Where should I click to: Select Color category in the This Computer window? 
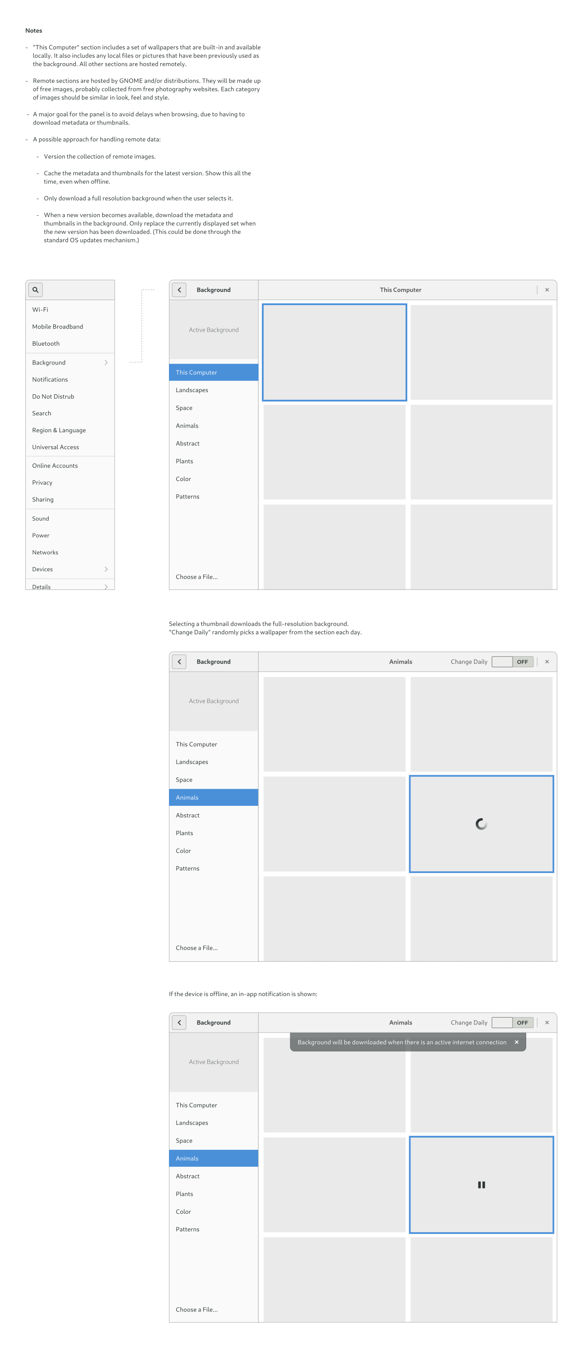point(183,479)
